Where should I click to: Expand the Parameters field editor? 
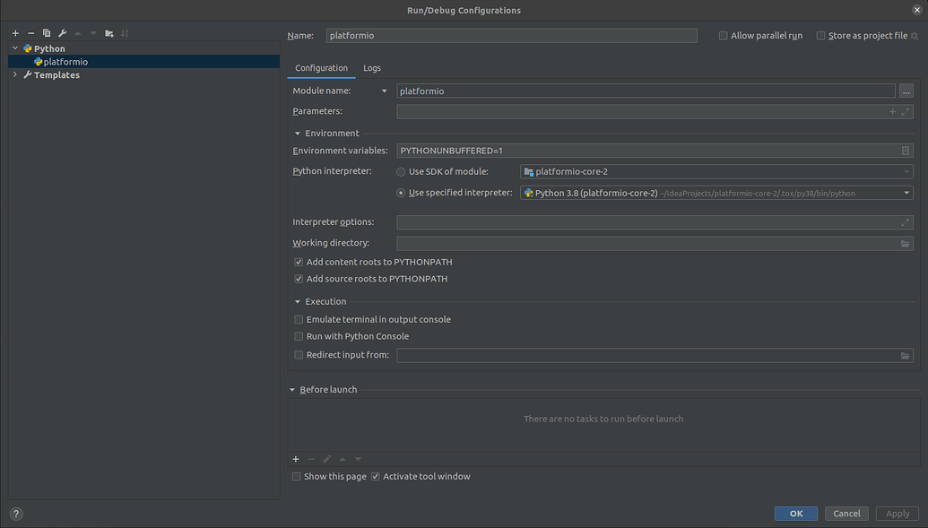[x=906, y=111]
